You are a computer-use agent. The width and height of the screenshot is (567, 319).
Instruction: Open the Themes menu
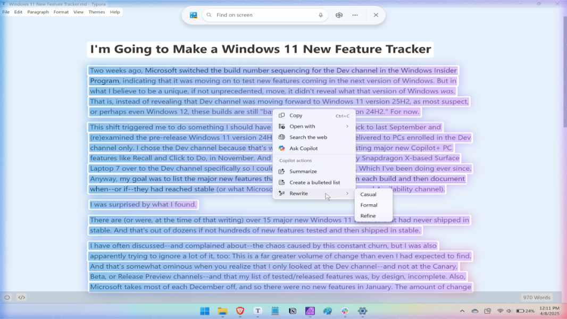pyautogui.click(x=96, y=12)
